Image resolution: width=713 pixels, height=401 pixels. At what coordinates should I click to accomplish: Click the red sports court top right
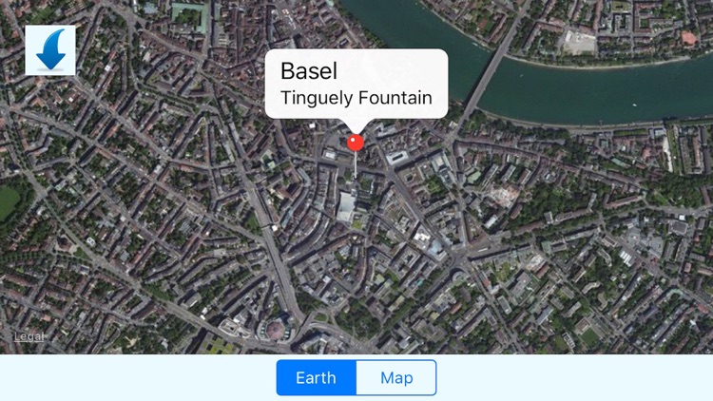pos(689,38)
